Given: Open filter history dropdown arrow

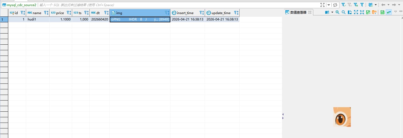Looking at the screenshot, I should pos(329,5).
